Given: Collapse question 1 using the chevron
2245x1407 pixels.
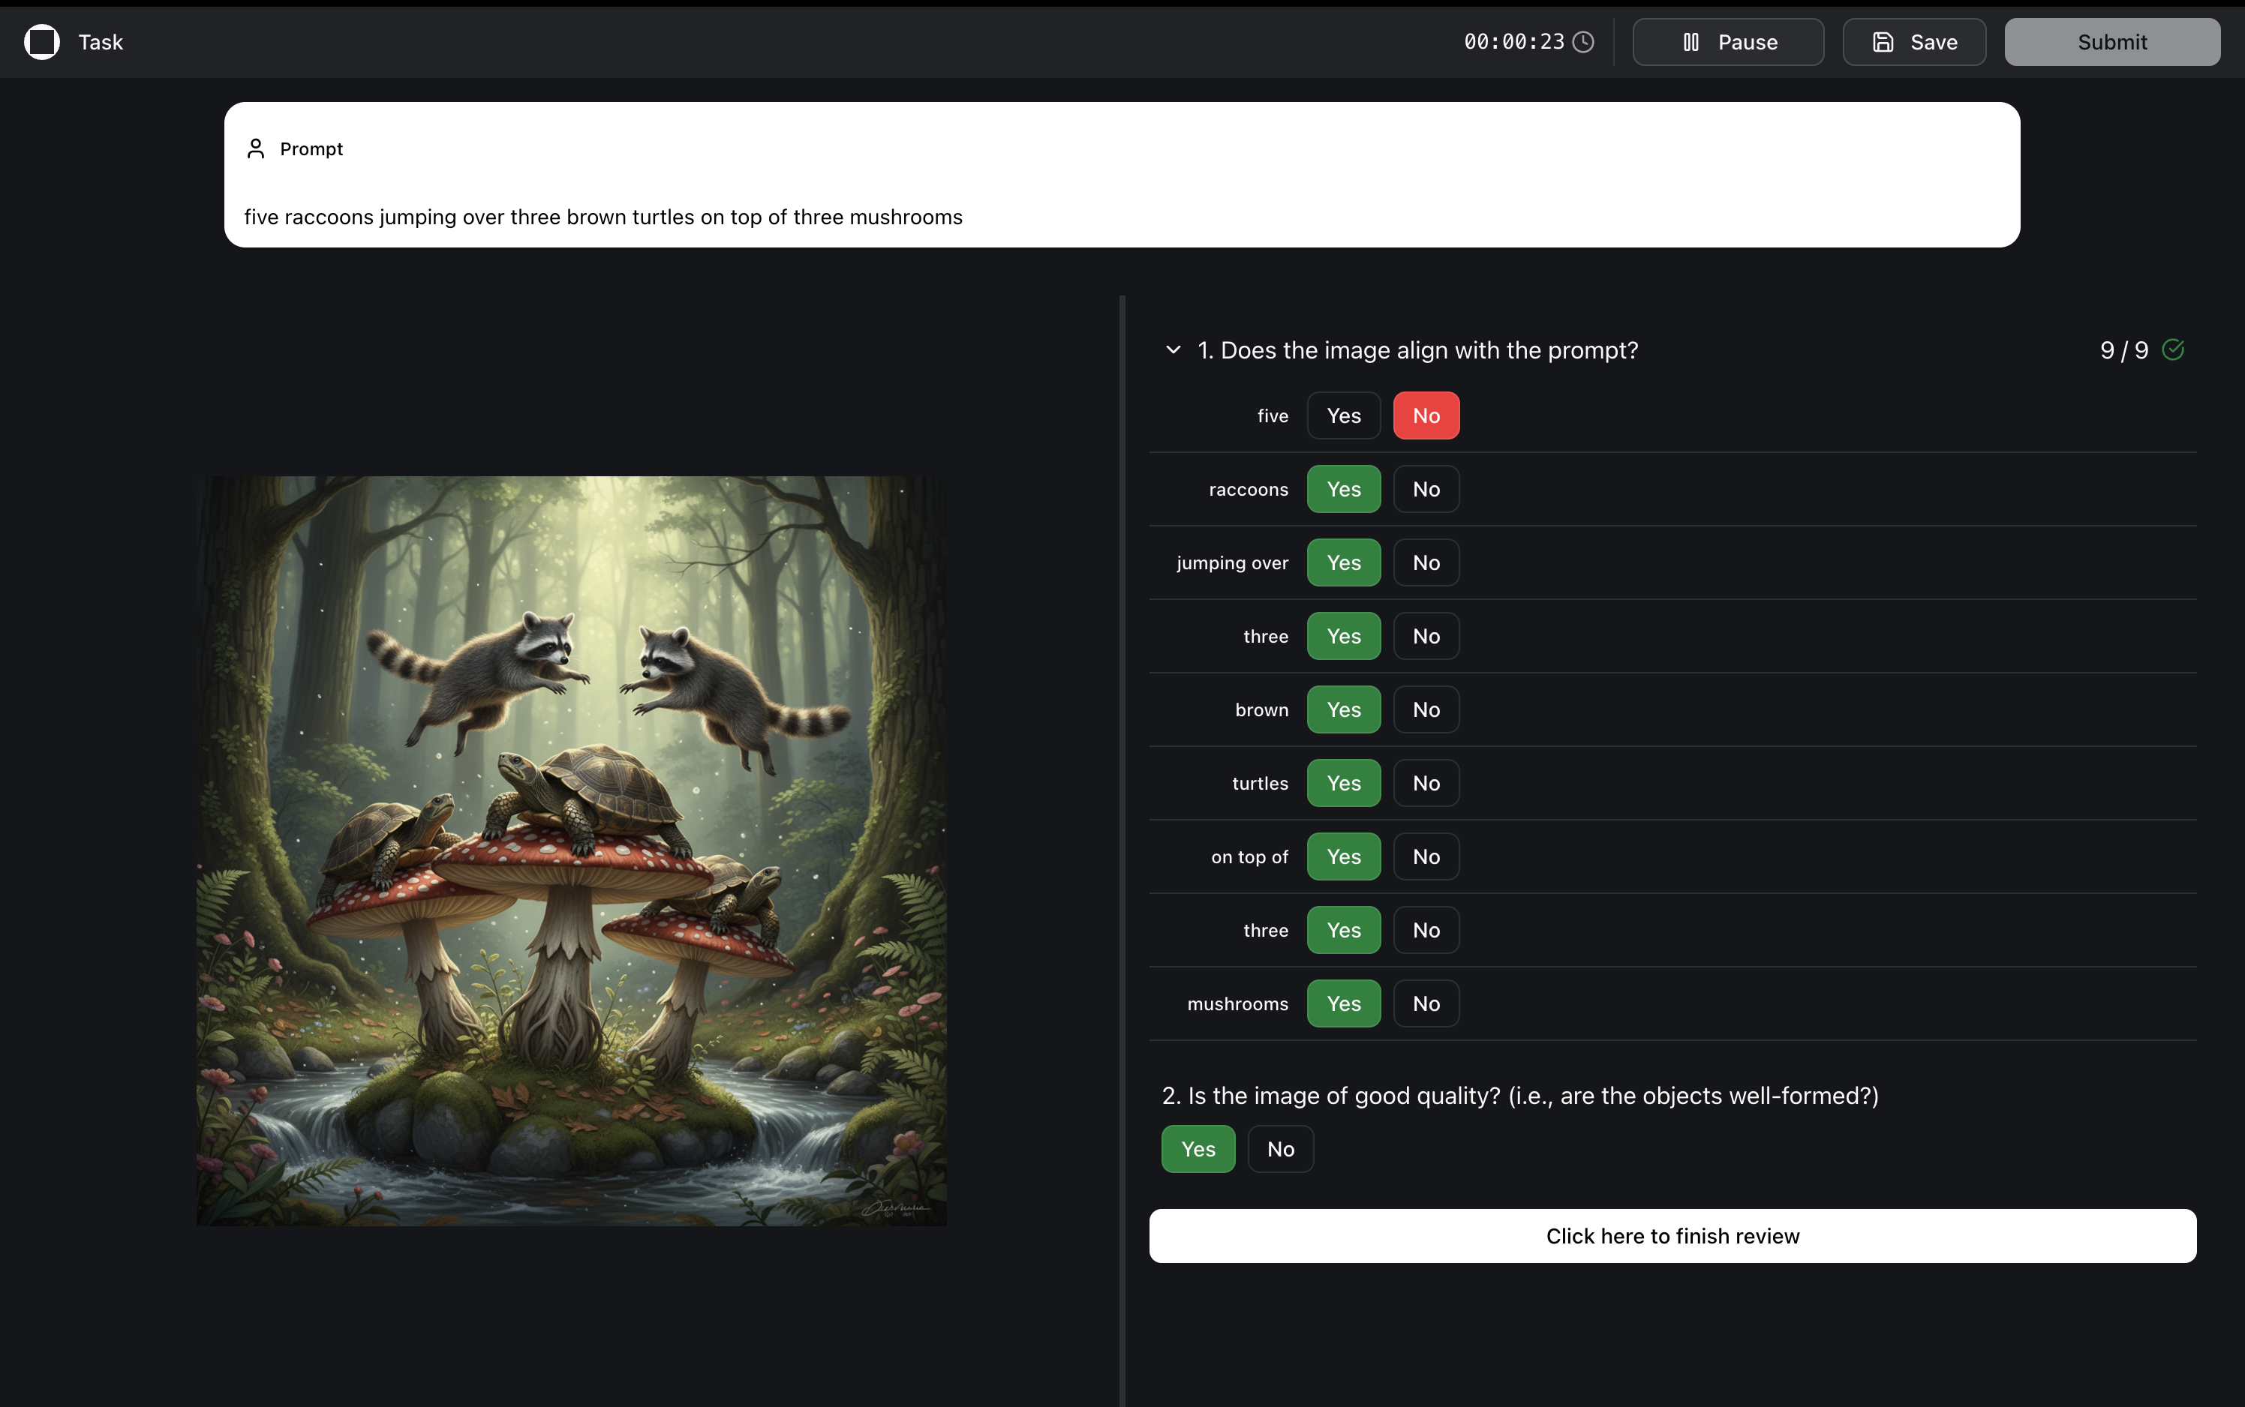Looking at the screenshot, I should 1173,350.
